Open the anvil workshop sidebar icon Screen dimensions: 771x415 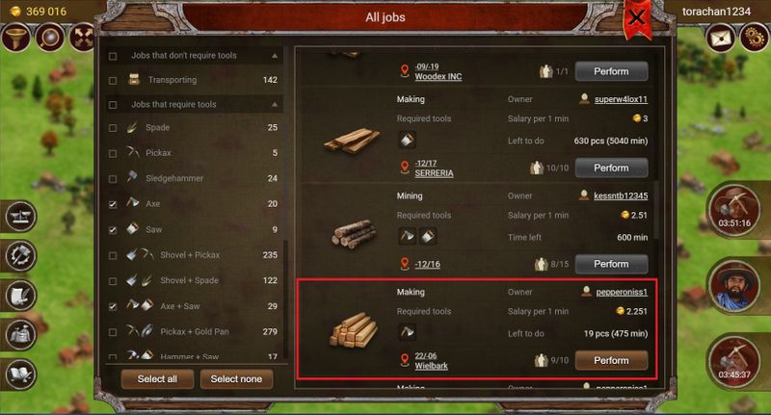pyautogui.click(x=20, y=216)
